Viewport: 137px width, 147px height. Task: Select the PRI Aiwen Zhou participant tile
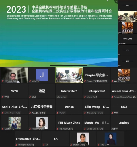coord(69,123)
